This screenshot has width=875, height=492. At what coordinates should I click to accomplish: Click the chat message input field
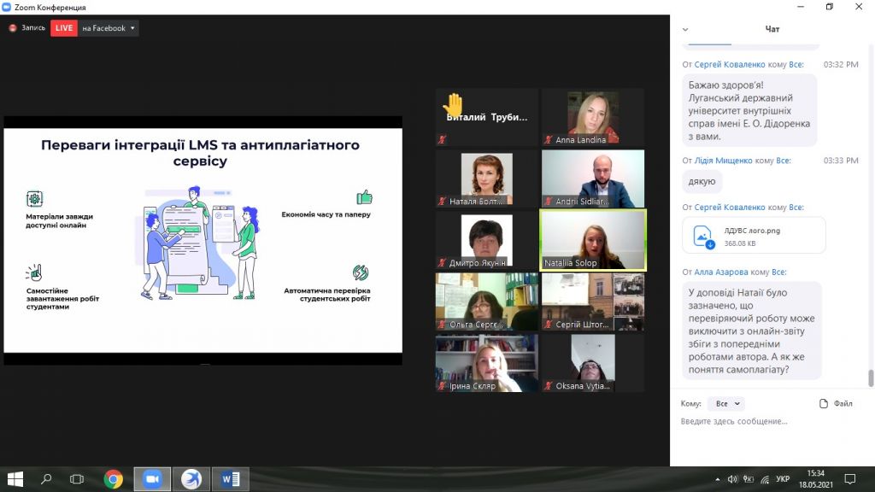772,421
